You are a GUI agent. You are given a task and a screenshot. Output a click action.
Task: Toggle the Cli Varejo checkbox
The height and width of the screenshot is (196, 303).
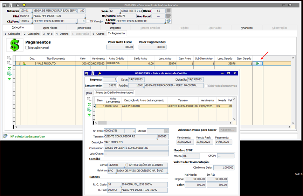(88, 21)
